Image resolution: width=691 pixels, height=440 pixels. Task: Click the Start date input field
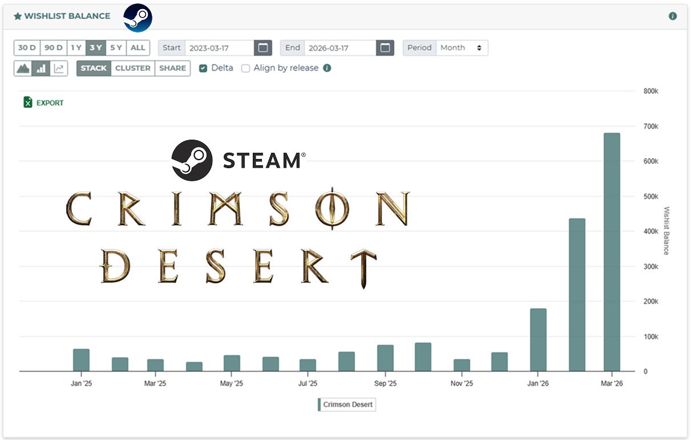point(220,48)
